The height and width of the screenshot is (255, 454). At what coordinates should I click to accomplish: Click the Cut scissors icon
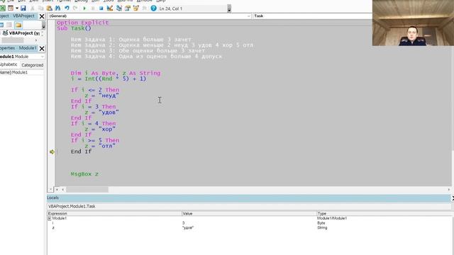(x=33, y=8)
